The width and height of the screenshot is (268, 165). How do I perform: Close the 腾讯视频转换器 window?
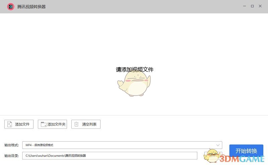tap(260, 6)
